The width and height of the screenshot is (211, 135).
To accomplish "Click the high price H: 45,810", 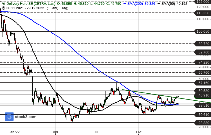I will 81,4.
